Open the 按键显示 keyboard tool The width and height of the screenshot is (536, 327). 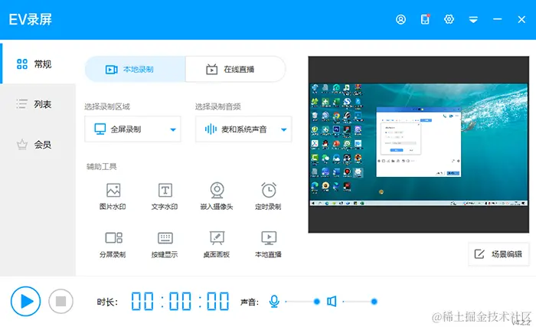[165, 244]
